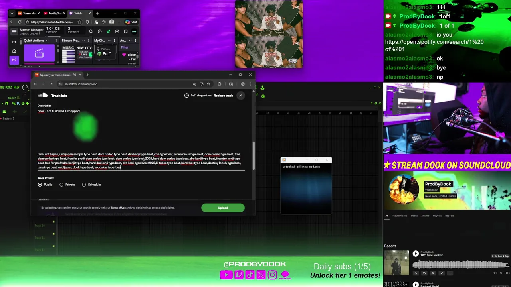Select the Albums tab on SoundCloud profile
The image size is (511, 287).
[425, 216]
